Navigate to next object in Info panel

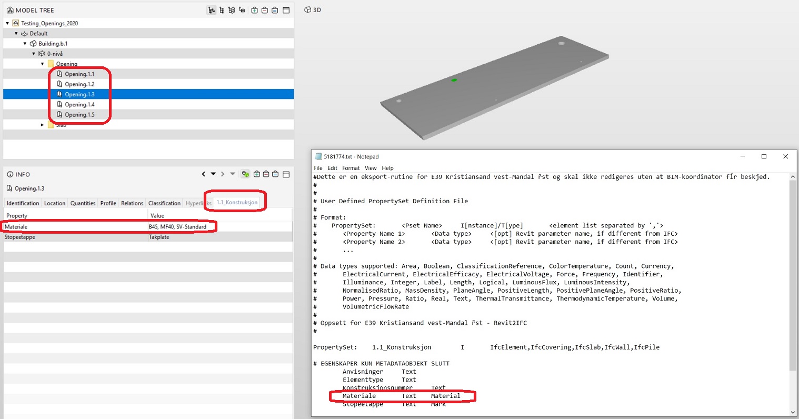[x=223, y=174]
